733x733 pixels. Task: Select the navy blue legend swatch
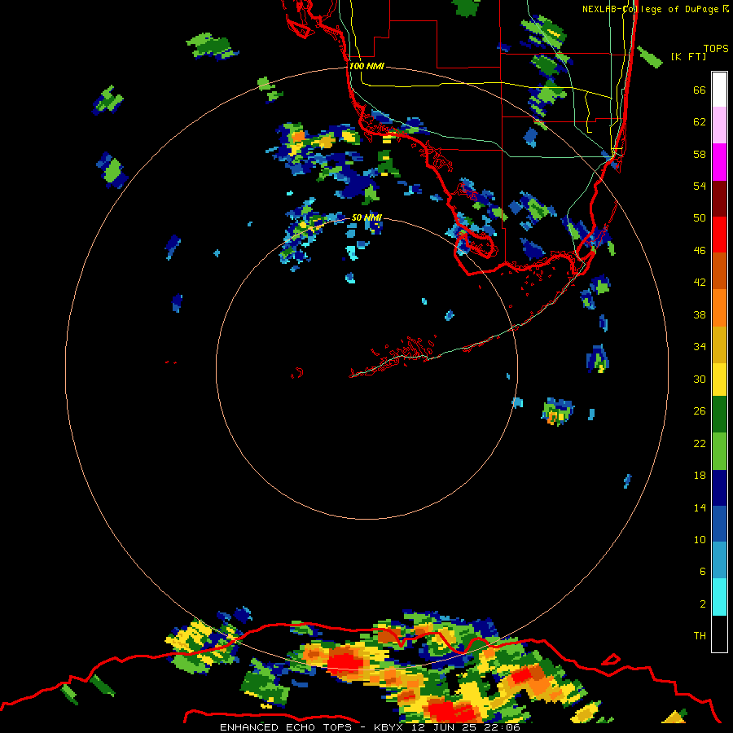(x=719, y=488)
